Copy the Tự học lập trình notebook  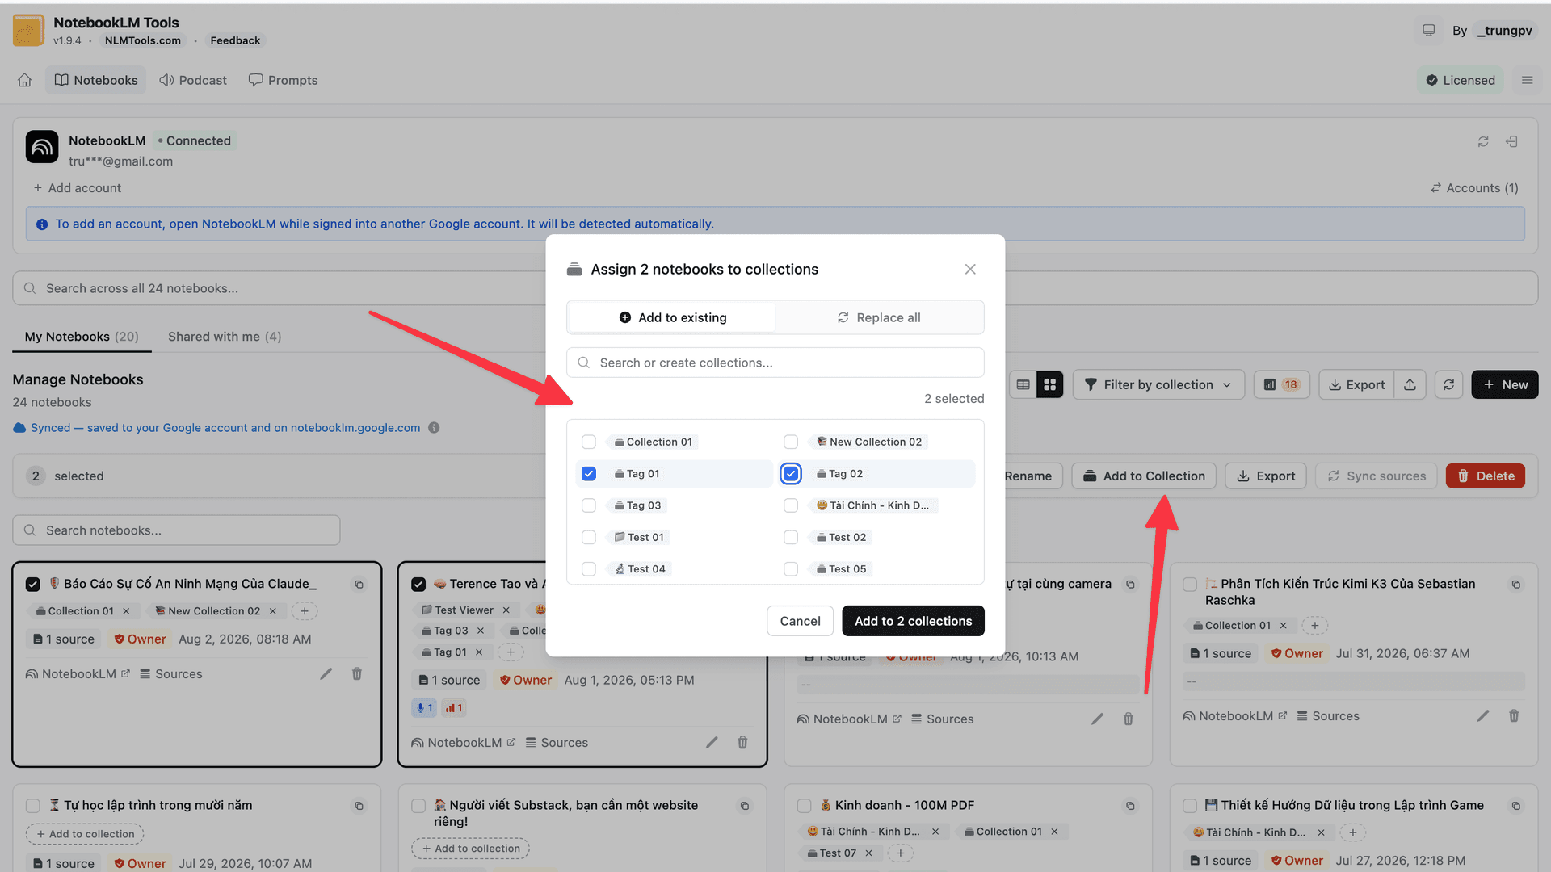[x=359, y=806]
